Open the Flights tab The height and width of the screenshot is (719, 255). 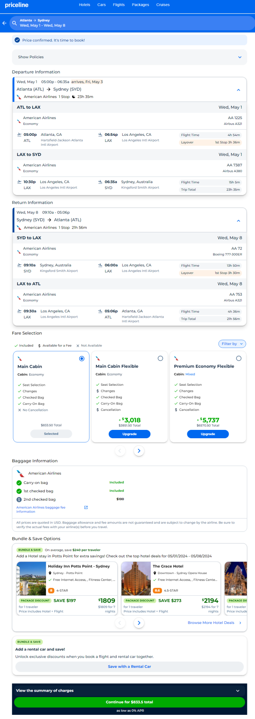click(119, 5)
